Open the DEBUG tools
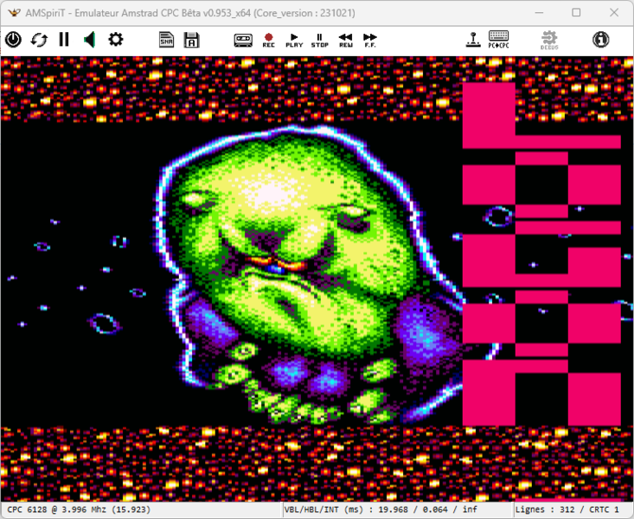This screenshot has width=634, height=519. 549,40
